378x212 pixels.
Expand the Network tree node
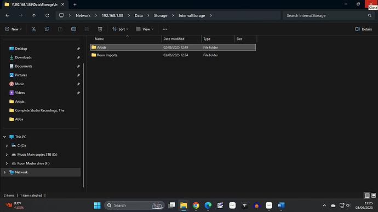[4, 172]
